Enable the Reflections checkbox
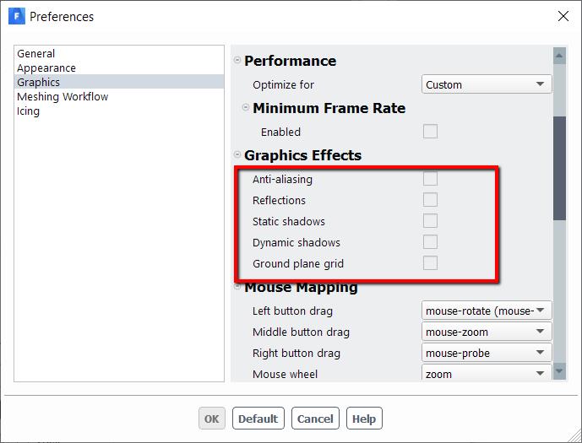582x443 pixels. pos(430,200)
